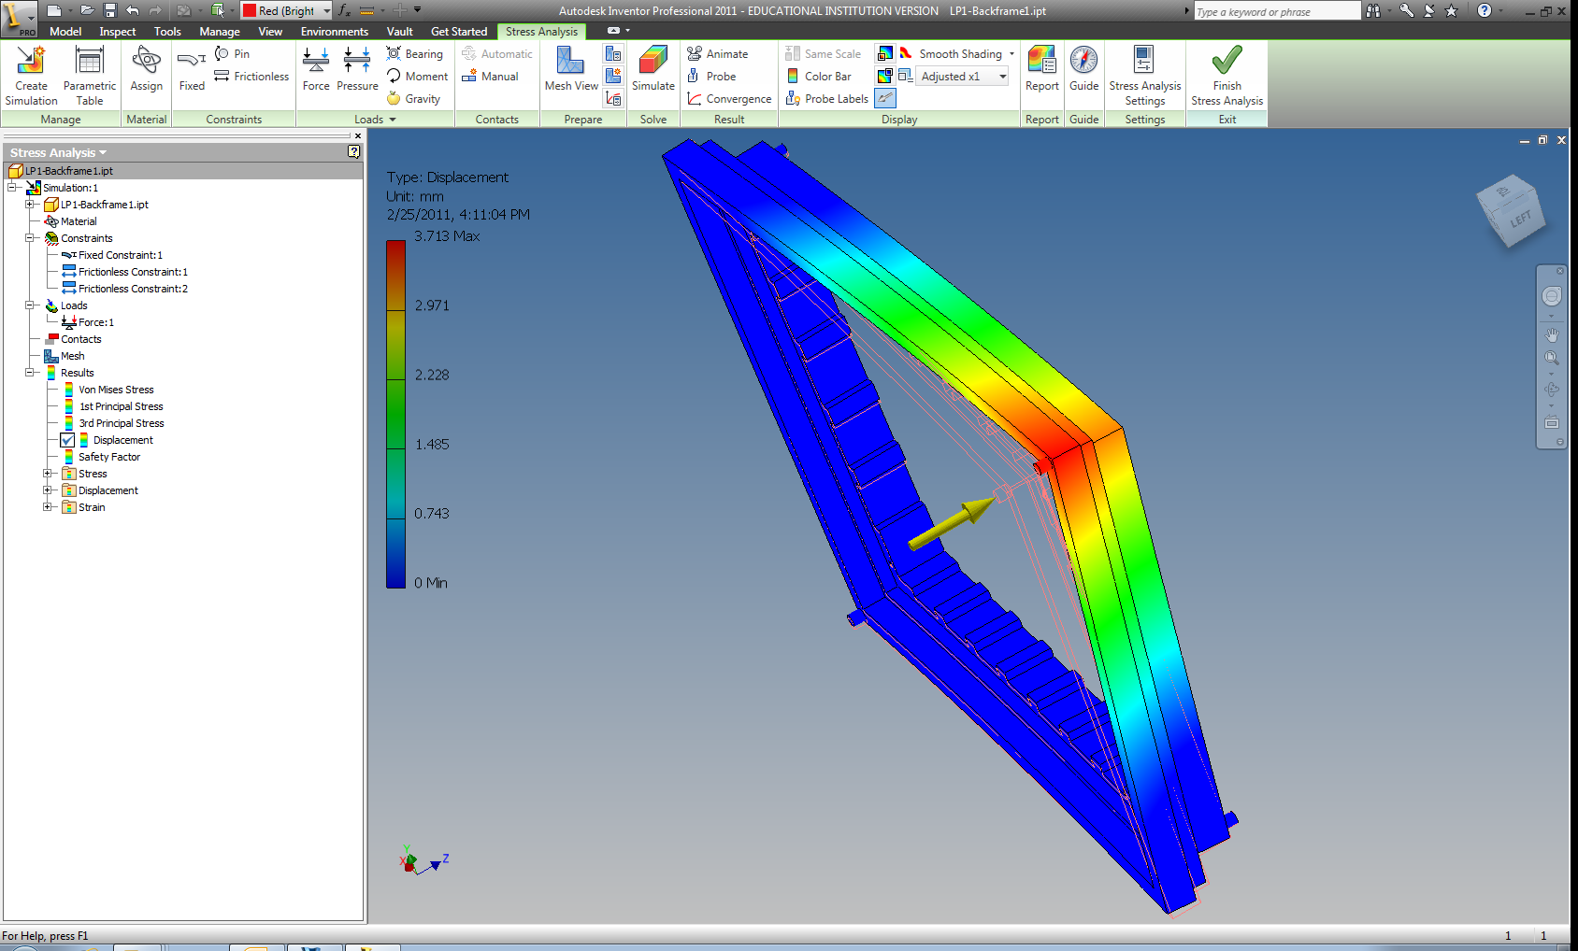This screenshot has width=1578, height=951.
Task: Switch to the Inspect ribbon tab
Action: point(118,32)
